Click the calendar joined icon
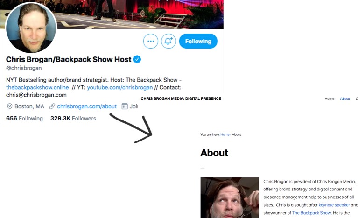 coord(125,106)
